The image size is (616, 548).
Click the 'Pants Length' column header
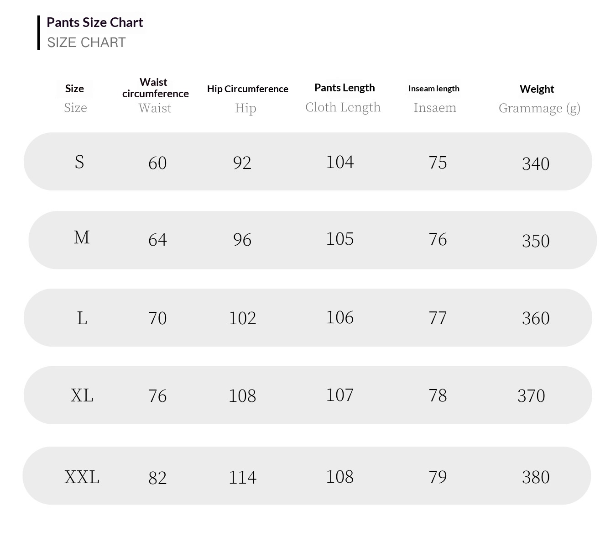click(345, 88)
